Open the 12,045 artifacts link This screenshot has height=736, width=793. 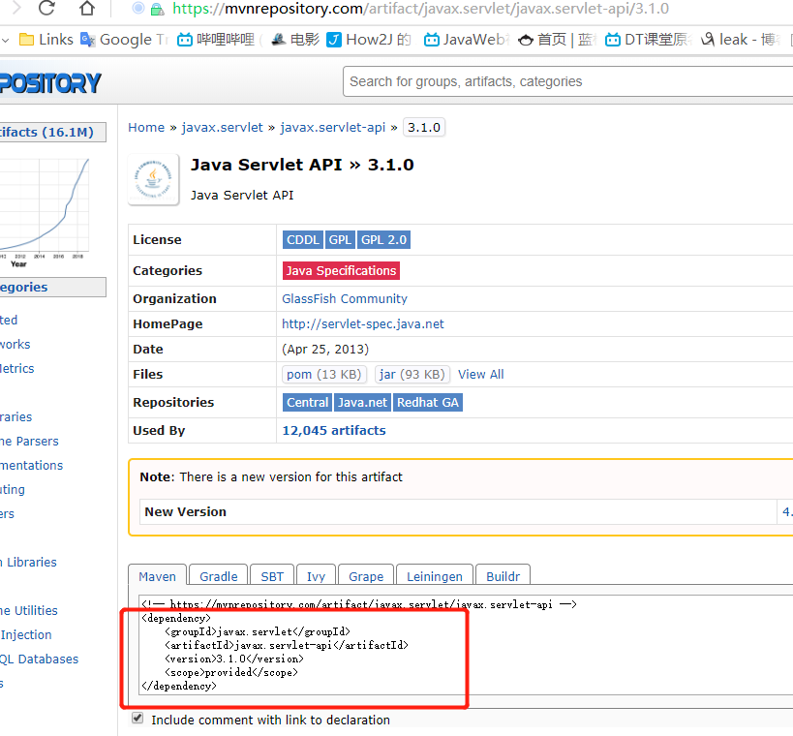pyautogui.click(x=334, y=431)
